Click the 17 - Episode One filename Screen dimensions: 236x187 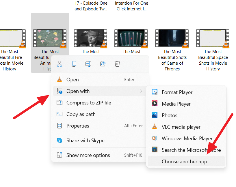pos(91,6)
